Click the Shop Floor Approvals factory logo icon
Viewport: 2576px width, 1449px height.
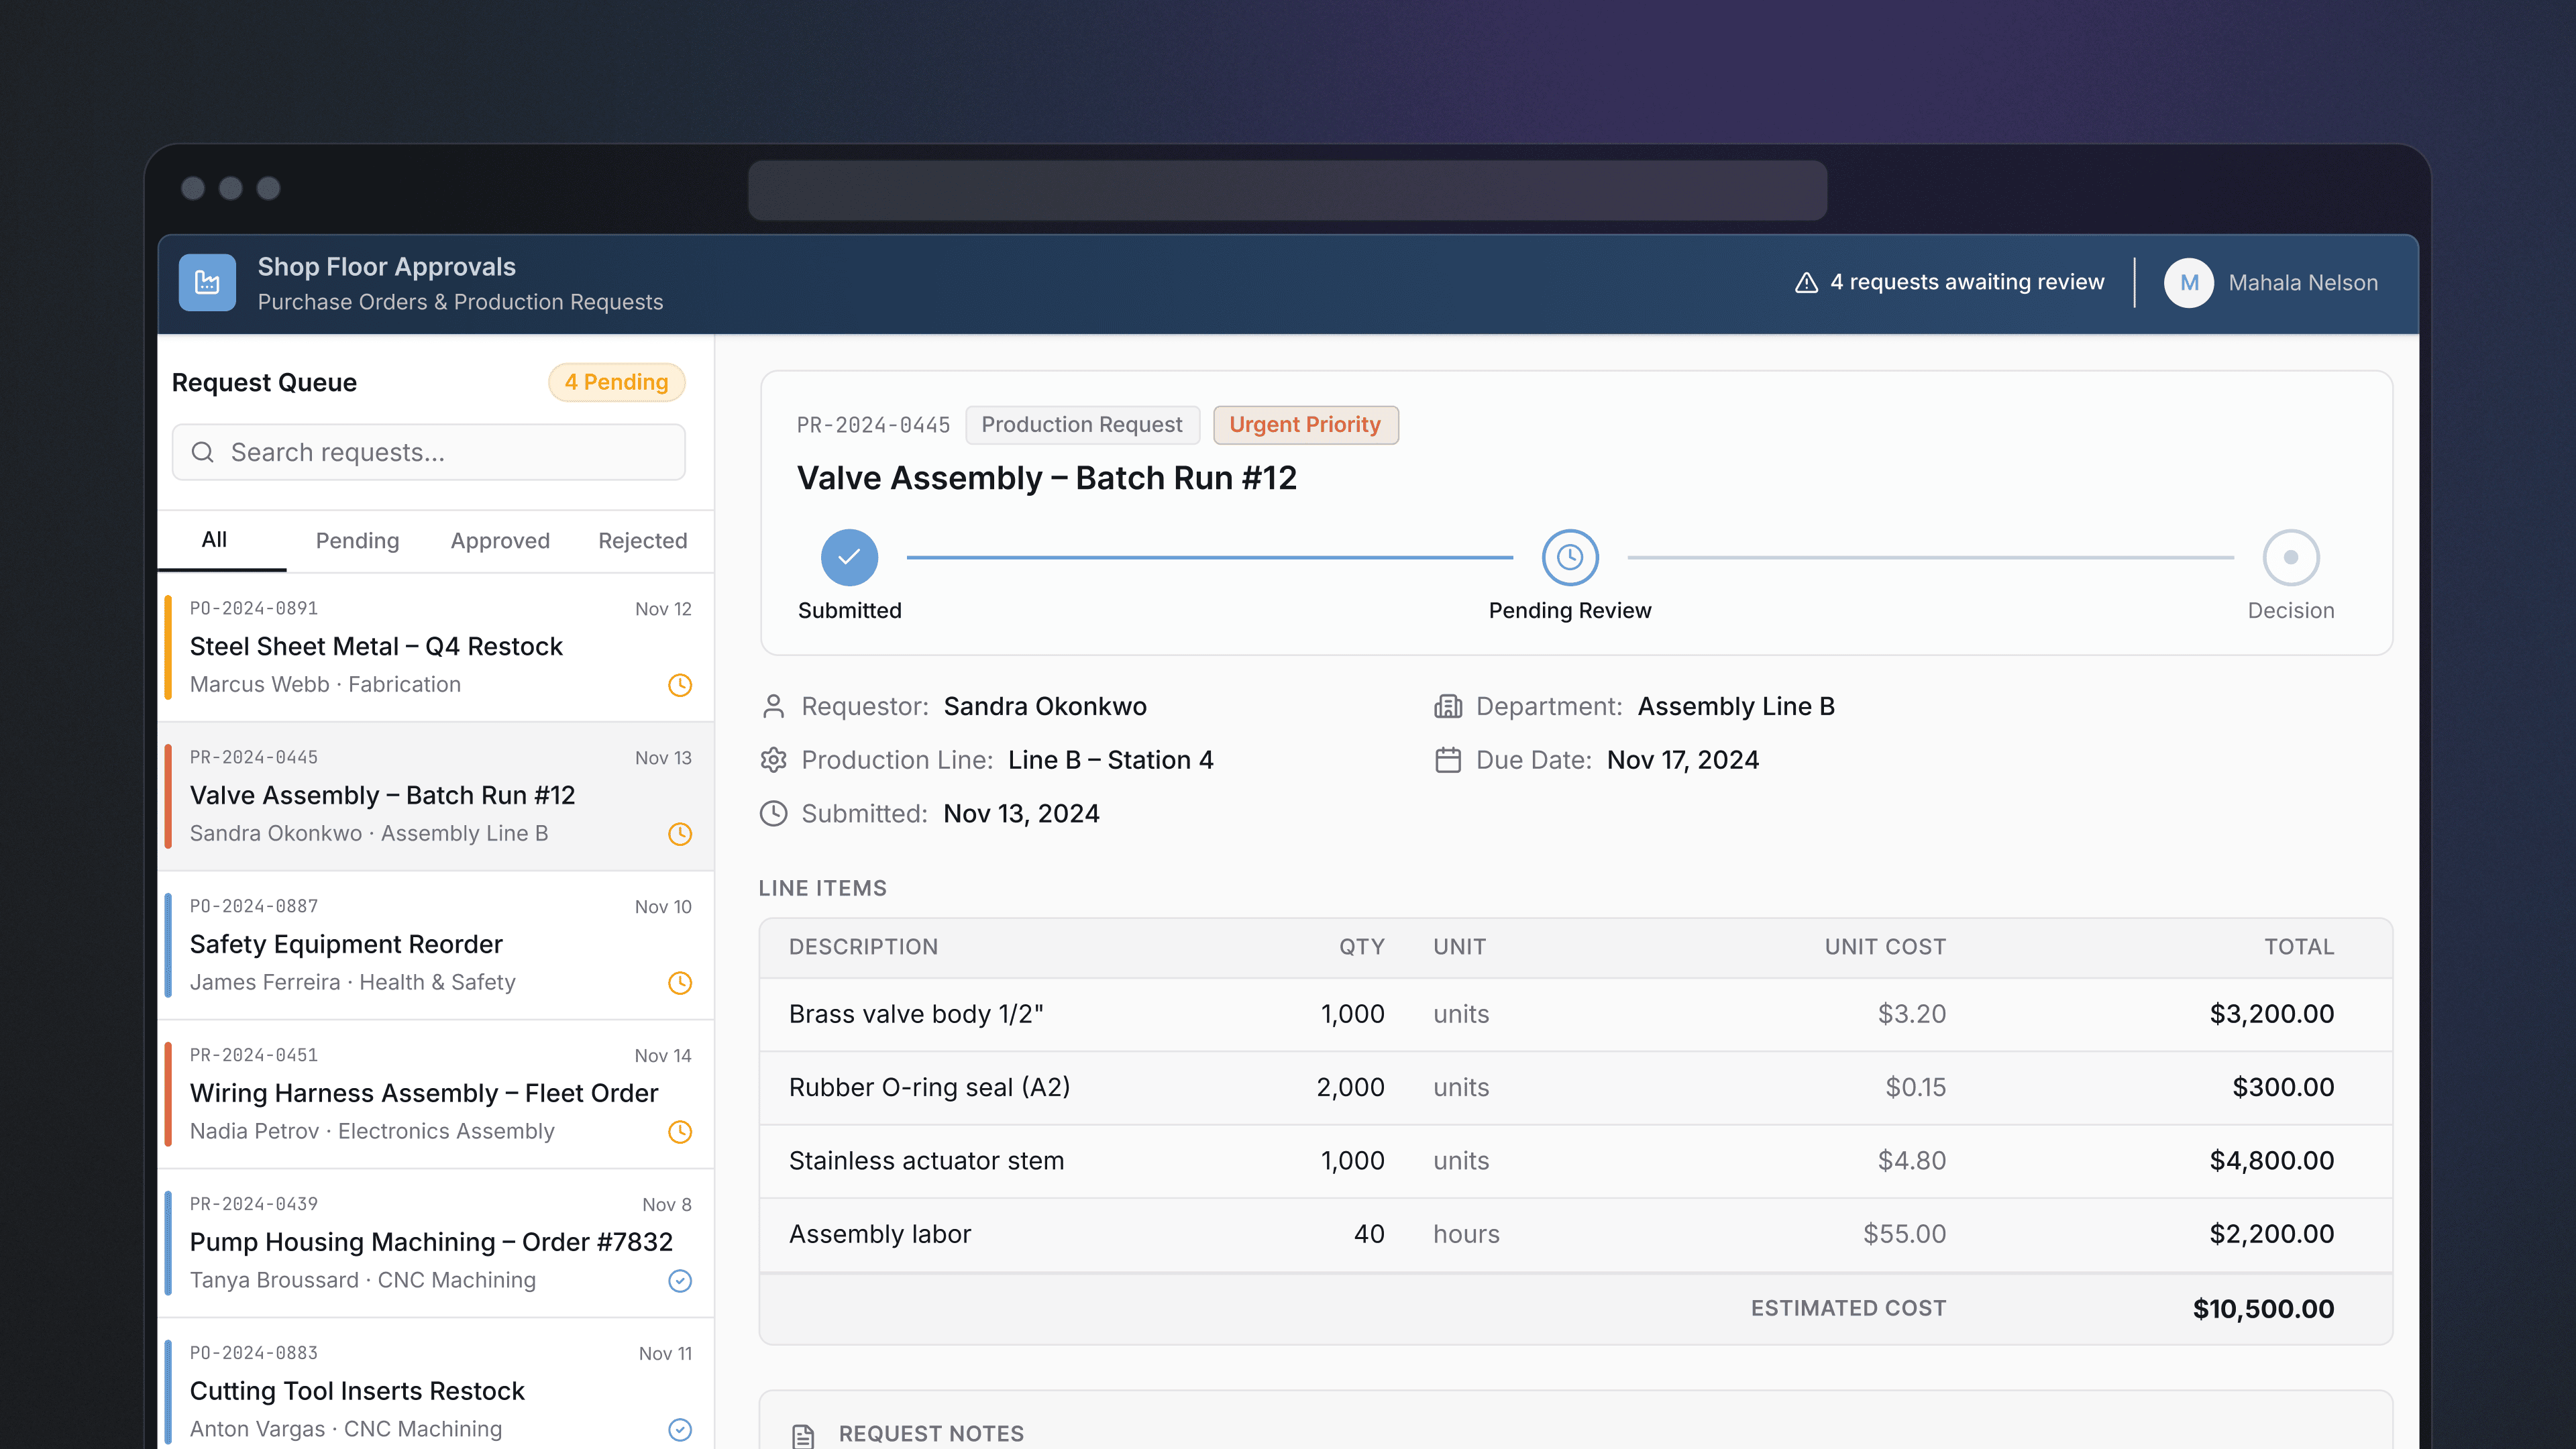tap(207, 283)
